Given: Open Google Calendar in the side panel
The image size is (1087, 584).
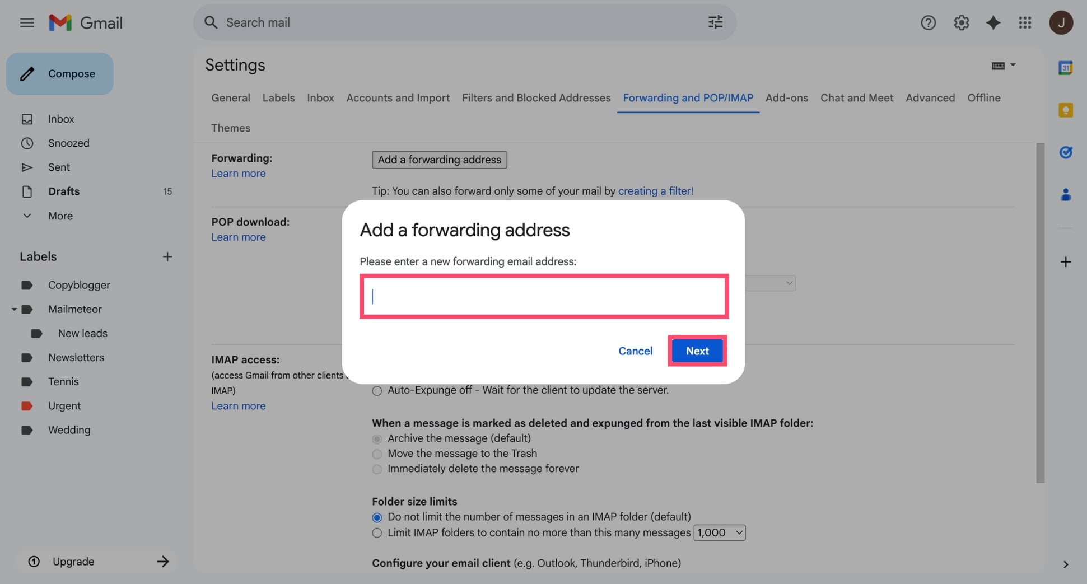Looking at the screenshot, I should point(1066,67).
